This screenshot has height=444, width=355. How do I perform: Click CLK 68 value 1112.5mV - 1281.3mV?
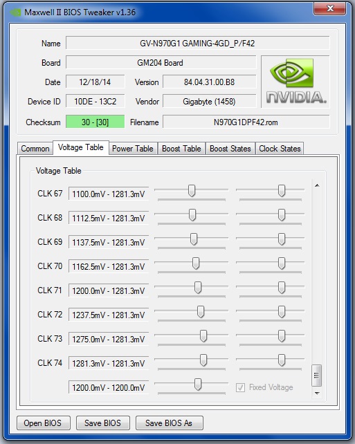click(109, 219)
